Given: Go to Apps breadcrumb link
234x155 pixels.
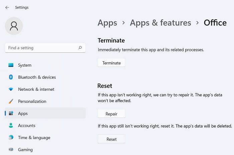Looking at the screenshot, I should click(x=107, y=23).
